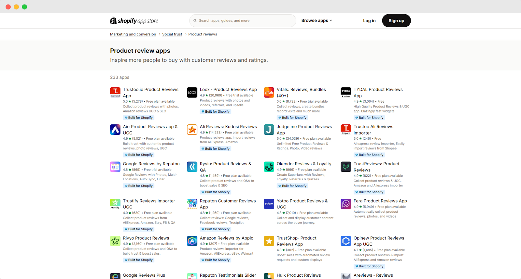
Task: Open TYDAL Product Reviews App title
Action: [x=378, y=93]
